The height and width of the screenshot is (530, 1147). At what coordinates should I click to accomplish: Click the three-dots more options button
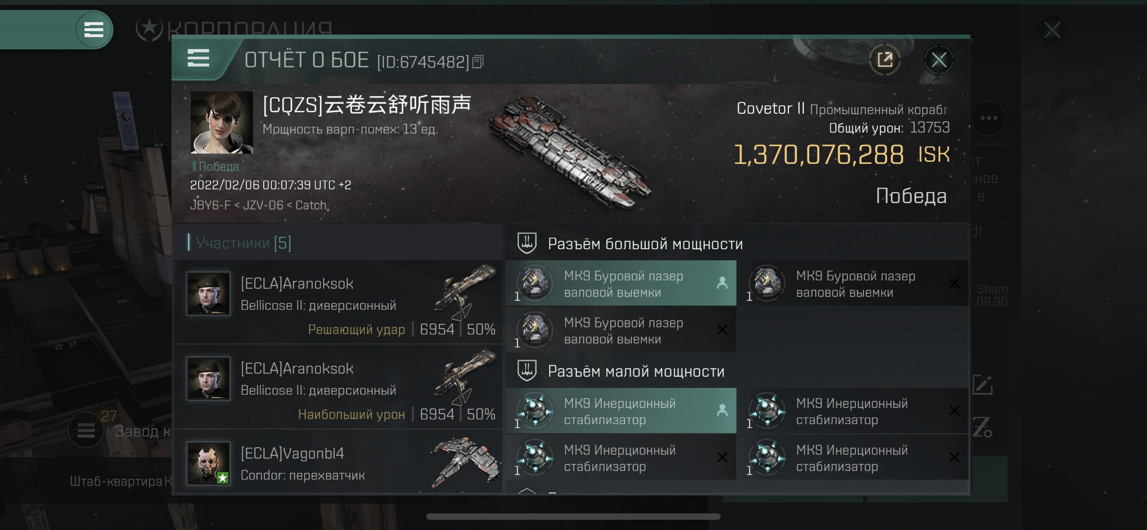pyautogui.click(x=989, y=118)
